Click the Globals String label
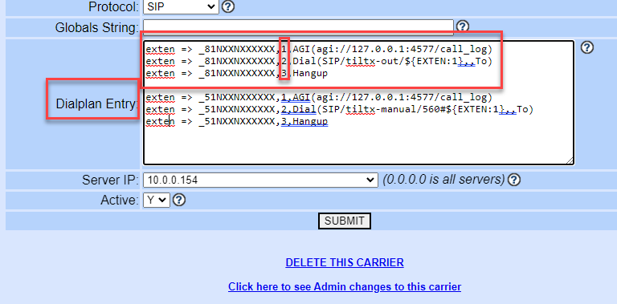The image size is (617, 304). tap(97, 27)
